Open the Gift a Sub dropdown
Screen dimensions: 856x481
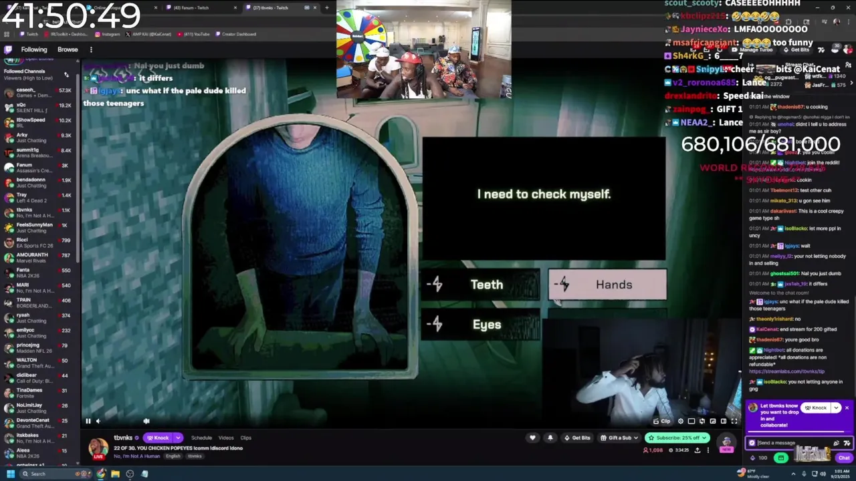tap(619, 438)
